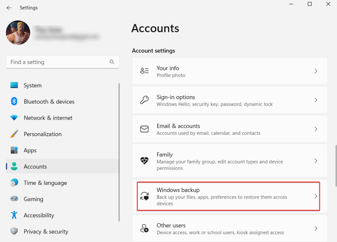
Task: Click the Gaming controller icon
Action: [14, 199]
